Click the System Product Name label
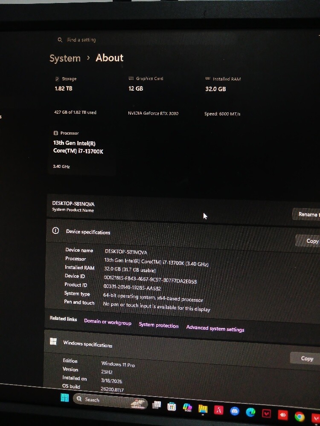The height and width of the screenshot is (426, 320). pos(73,210)
